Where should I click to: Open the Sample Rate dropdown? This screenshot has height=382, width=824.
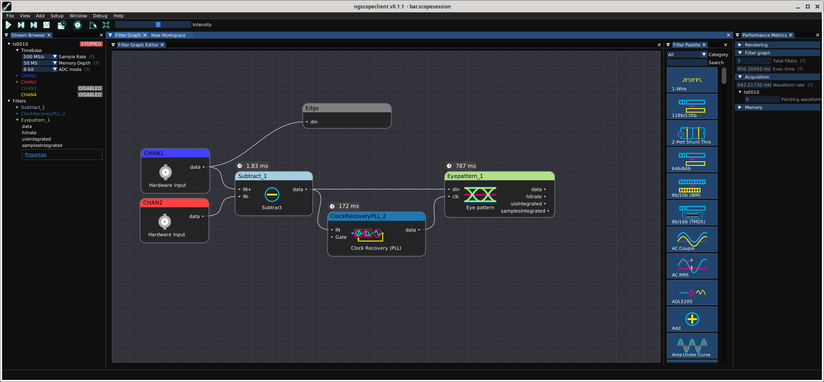54,57
